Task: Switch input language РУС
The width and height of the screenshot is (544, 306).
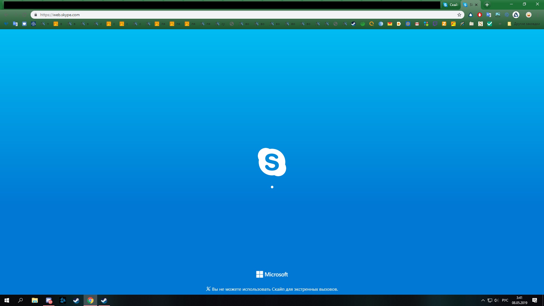Action: [x=505, y=300]
